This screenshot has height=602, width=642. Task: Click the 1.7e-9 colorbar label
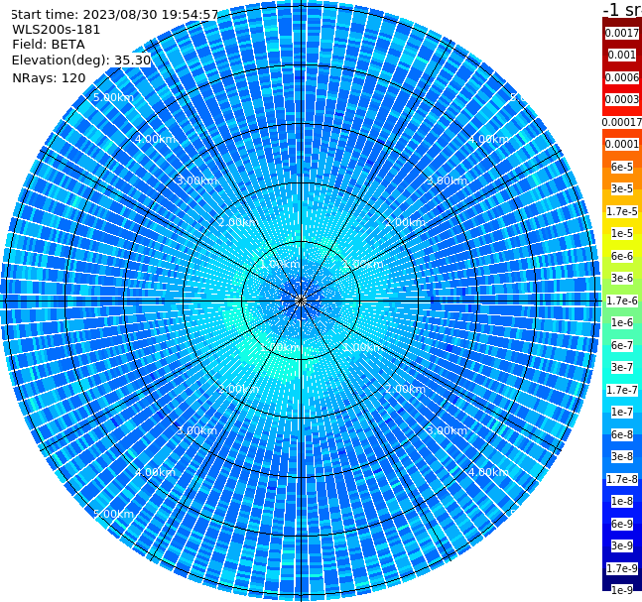coord(622,568)
